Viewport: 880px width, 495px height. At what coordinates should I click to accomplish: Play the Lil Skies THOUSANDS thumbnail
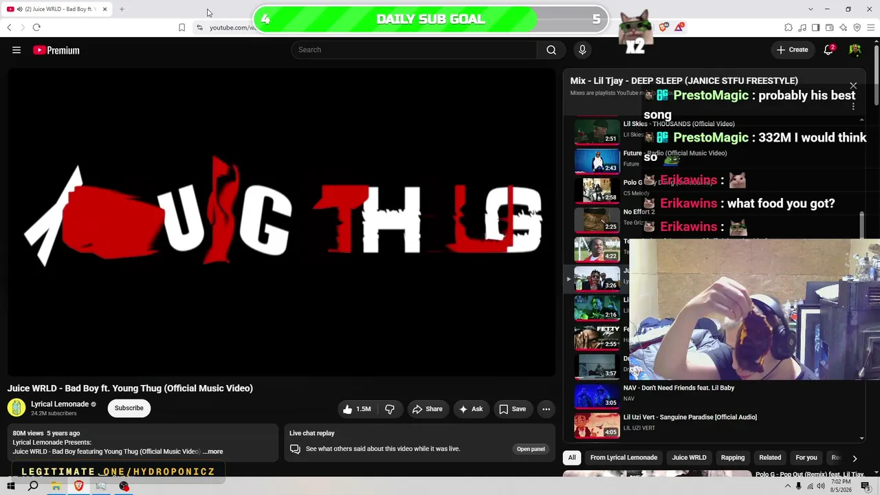[597, 131]
